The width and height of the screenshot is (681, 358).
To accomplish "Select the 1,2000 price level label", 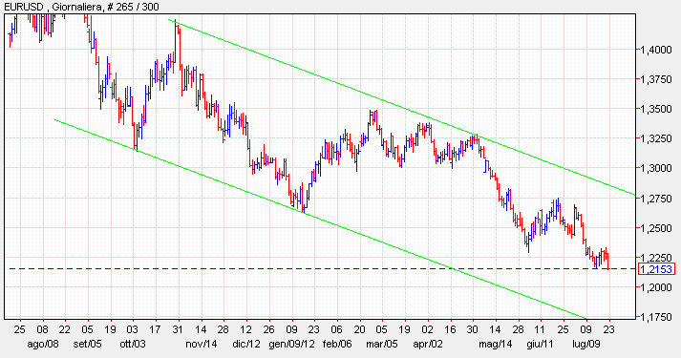I will tap(656, 287).
